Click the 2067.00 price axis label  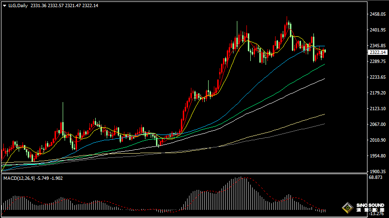point(378,125)
